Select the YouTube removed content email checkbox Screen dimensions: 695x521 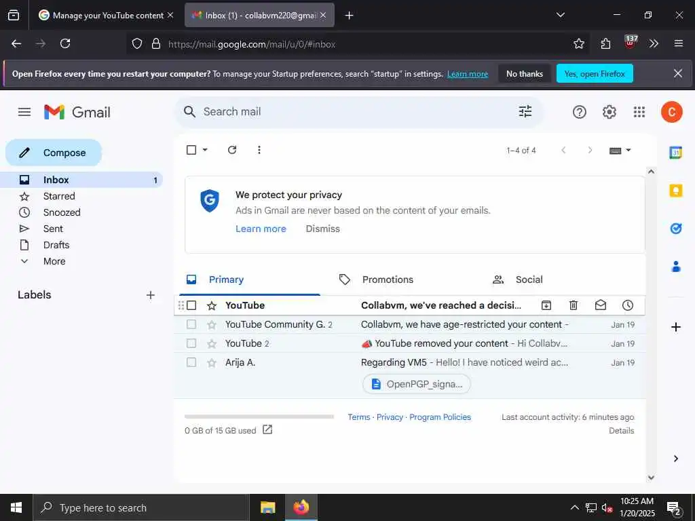tap(191, 343)
